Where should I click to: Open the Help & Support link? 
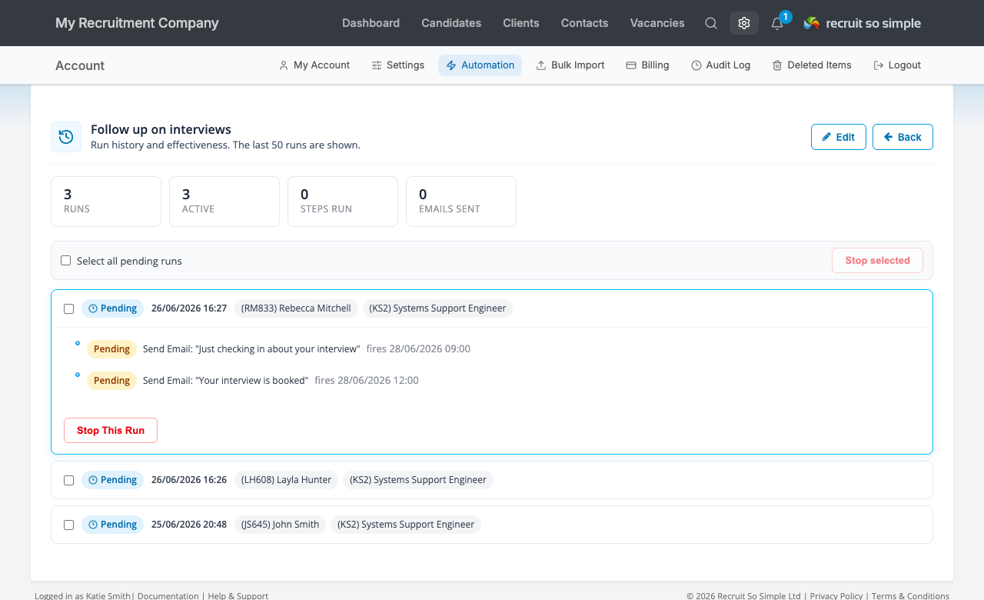pos(238,596)
